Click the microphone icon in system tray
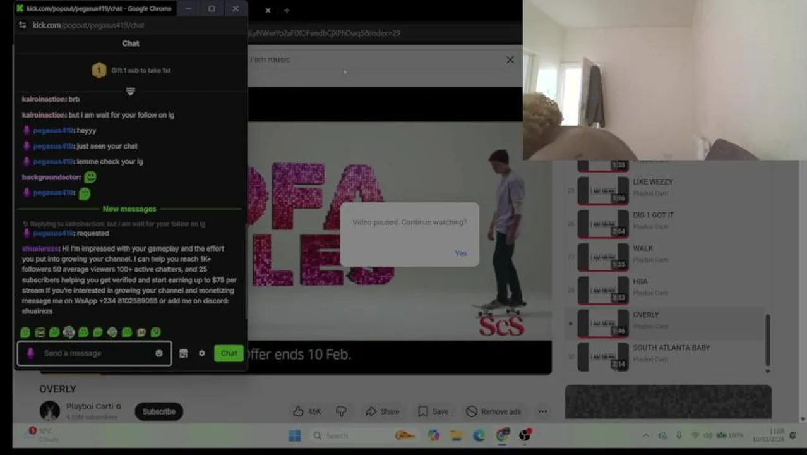The image size is (807, 455). click(679, 435)
